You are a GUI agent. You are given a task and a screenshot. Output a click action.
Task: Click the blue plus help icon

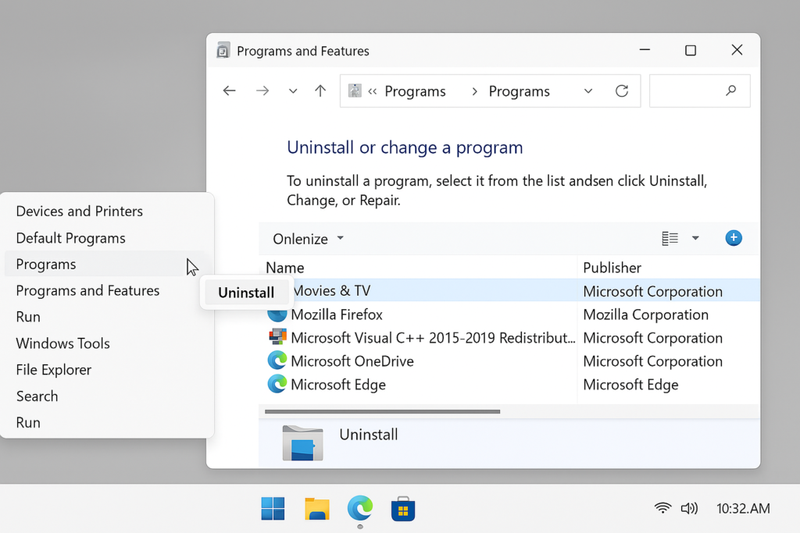click(x=734, y=238)
